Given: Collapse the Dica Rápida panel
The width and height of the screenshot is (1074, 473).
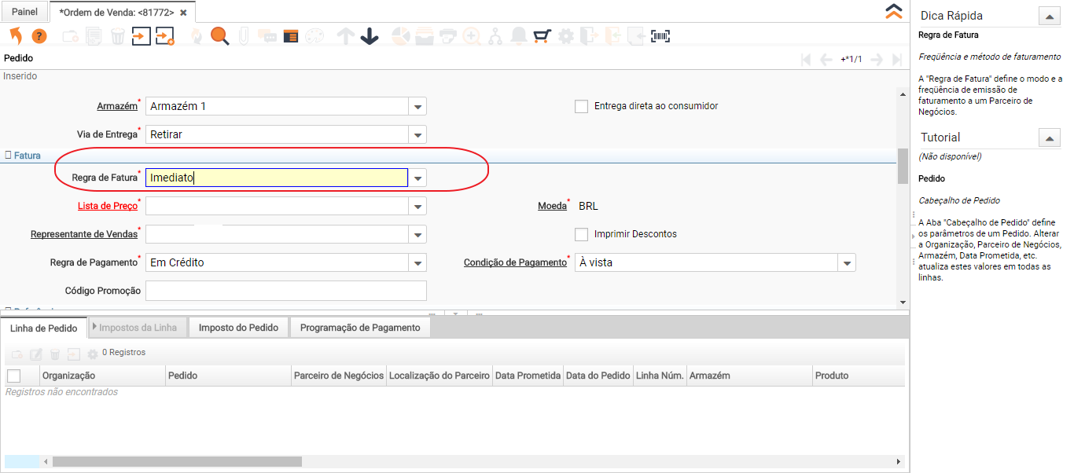Looking at the screenshot, I should [1050, 16].
